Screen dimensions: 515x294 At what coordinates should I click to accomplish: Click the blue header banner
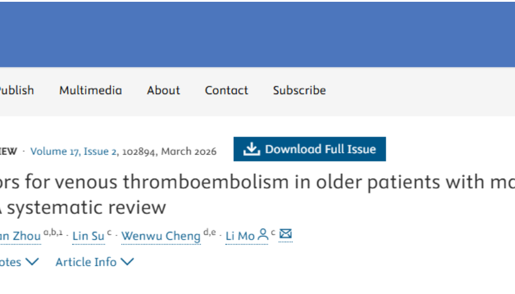[257, 34]
